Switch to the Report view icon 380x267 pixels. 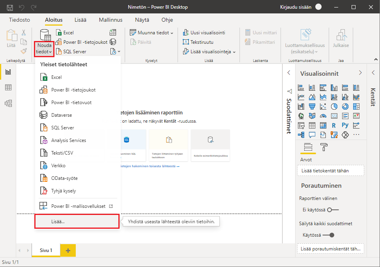[x=8, y=72]
